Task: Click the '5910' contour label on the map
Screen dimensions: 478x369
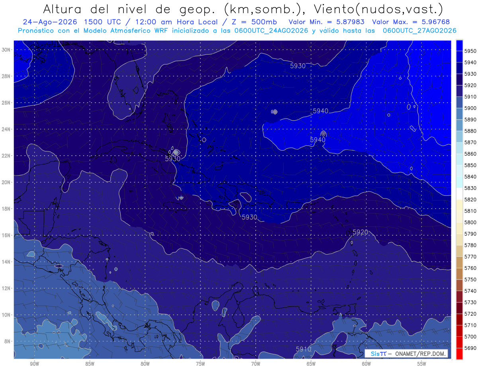Action: [x=304, y=349]
